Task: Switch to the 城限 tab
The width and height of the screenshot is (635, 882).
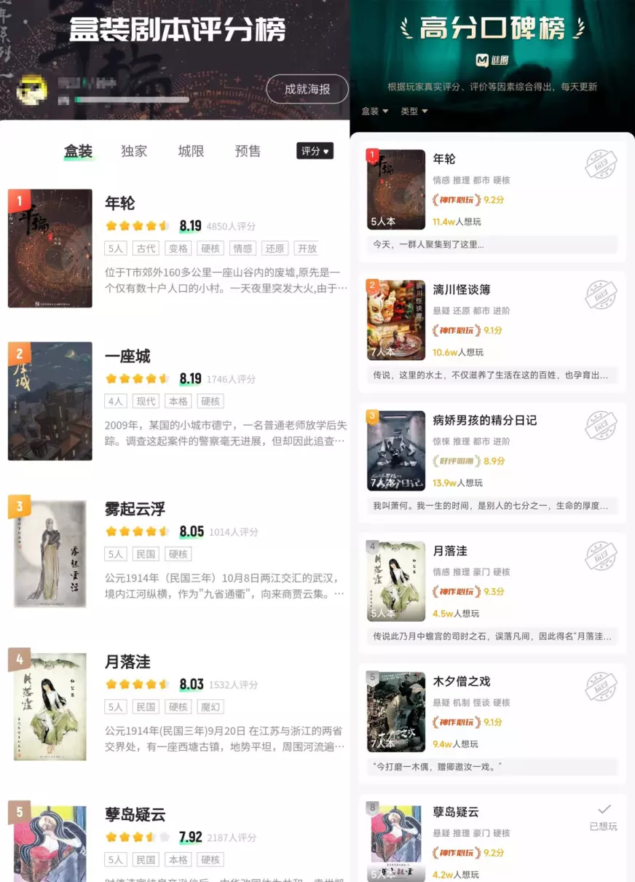Action: coord(191,151)
